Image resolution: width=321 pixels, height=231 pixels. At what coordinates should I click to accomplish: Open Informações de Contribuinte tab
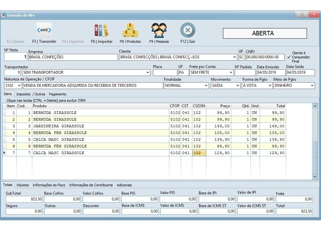91,185
